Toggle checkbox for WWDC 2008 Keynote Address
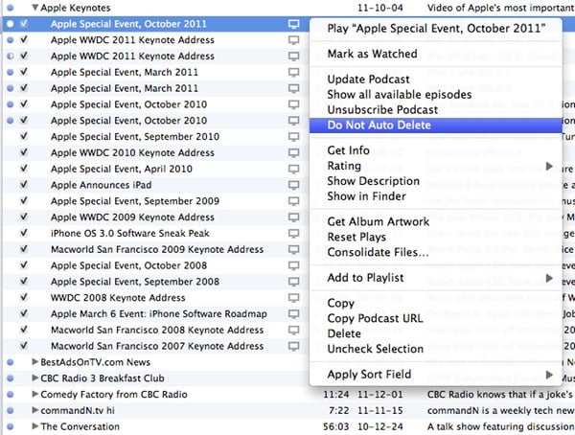The height and width of the screenshot is (435, 575). 24,297
